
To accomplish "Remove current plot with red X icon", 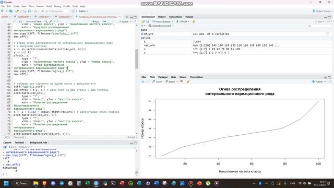I will tap(182, 81).
